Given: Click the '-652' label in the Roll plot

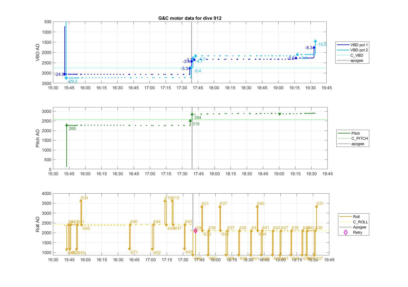Looking at the screenshot, I should 156,253.
